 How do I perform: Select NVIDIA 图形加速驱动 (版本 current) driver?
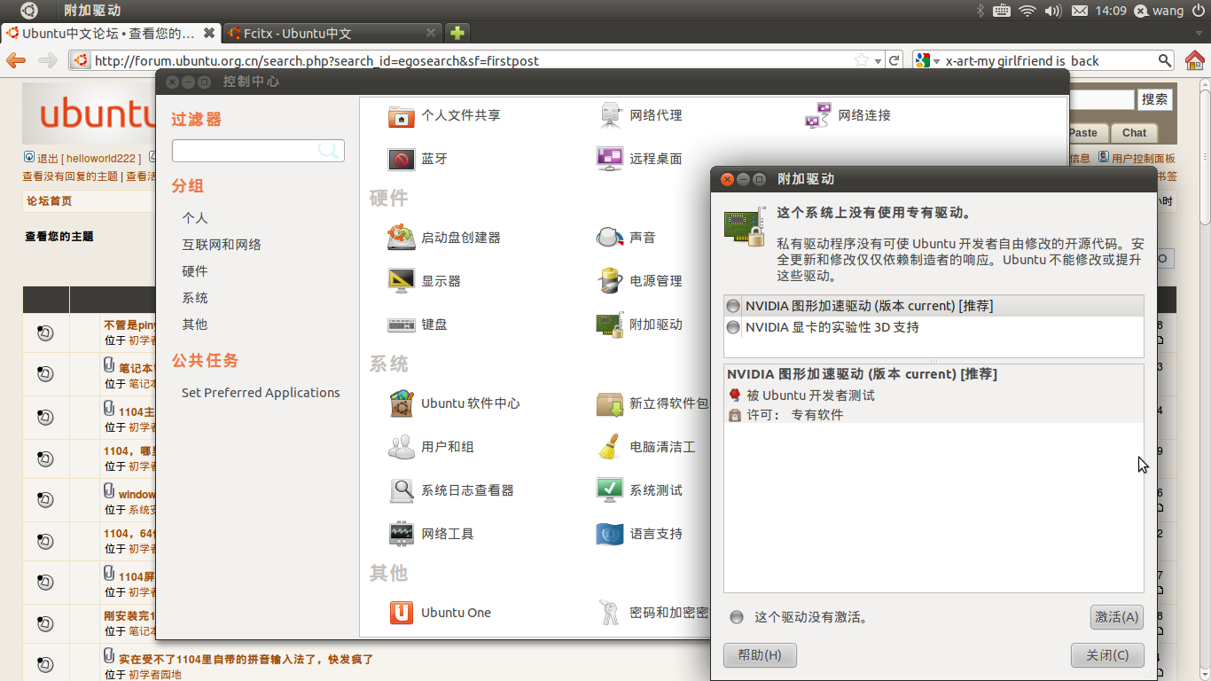[934, 306]
